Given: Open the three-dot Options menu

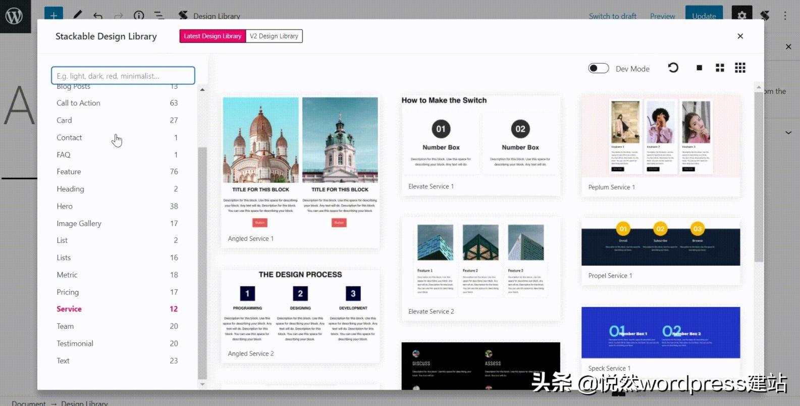Looking at the screenshot, I should click(785, 16).
